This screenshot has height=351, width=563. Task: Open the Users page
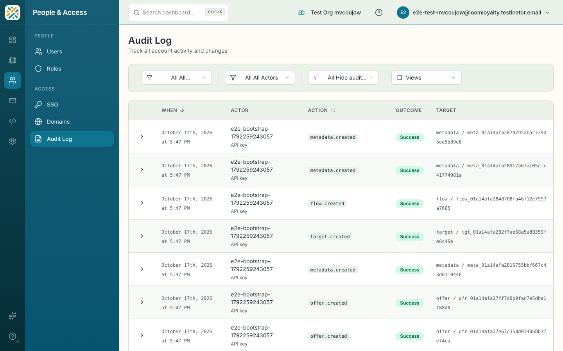[72, 51]
